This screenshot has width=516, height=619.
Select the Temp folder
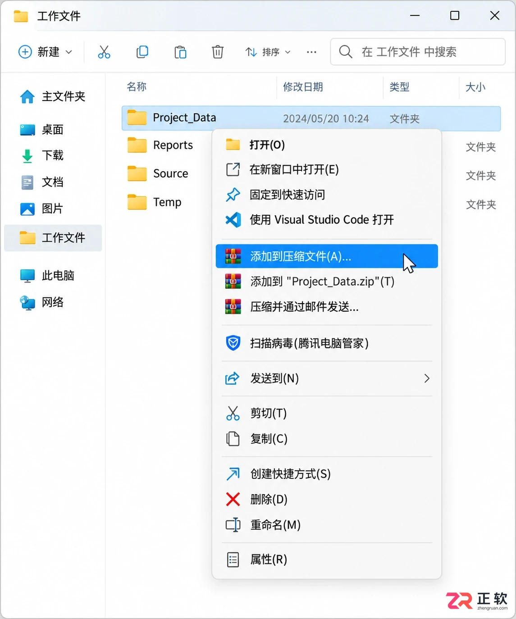[x=154, y=202]
